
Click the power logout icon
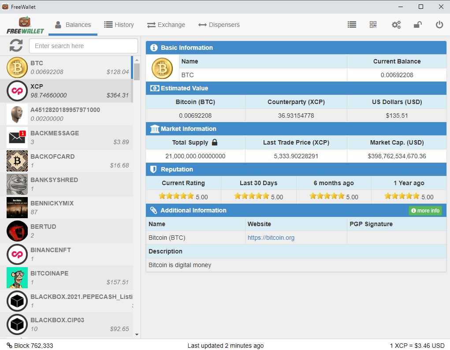(439, 25)
